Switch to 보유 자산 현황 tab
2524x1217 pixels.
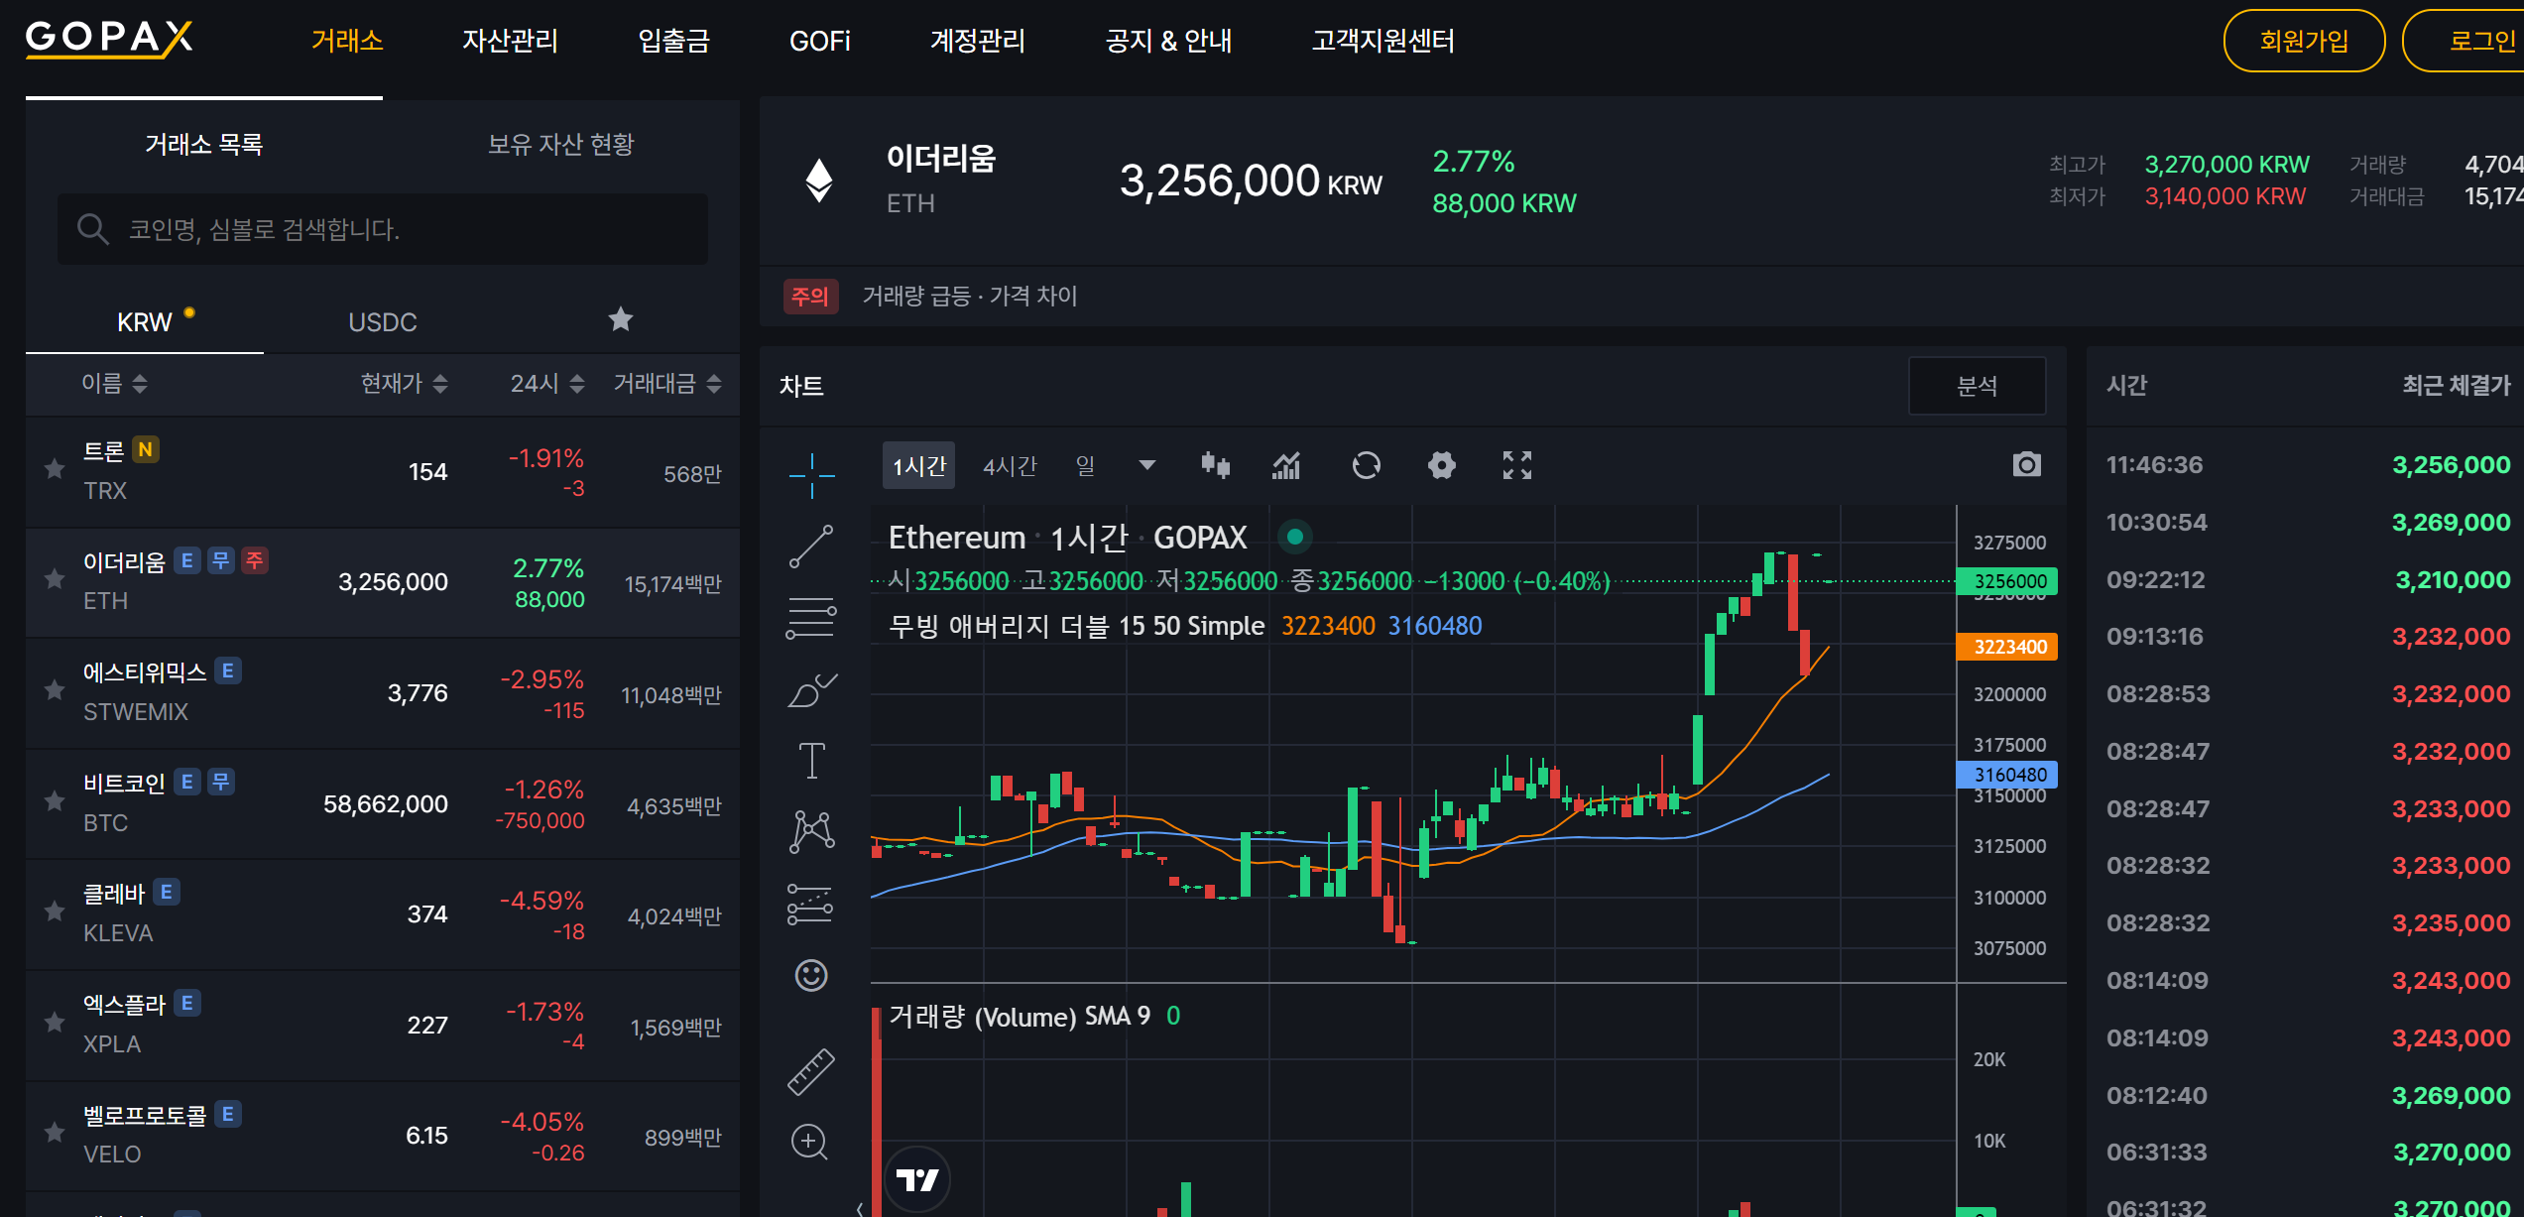561,144
